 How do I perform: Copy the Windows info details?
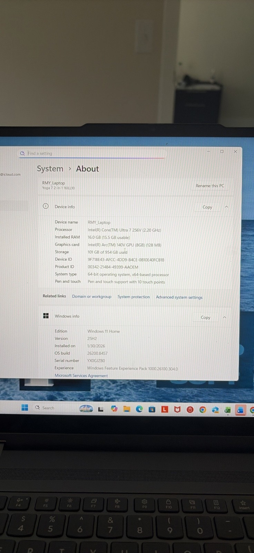coord(205,317)
